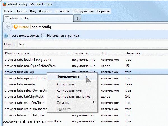Sort by the Тип column header
Image resolution: width=168 pixels, height=126 pixels.
(112, 53)
